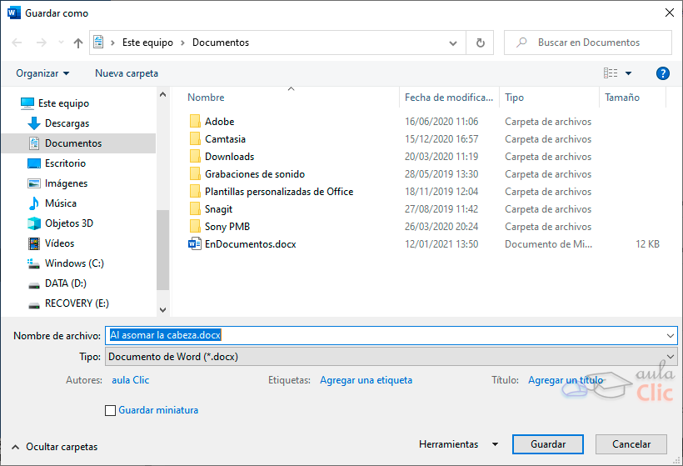Click the refresh button in address bar
The width and height of the screenshot is (683, 466).
click(x=480, y=43)
